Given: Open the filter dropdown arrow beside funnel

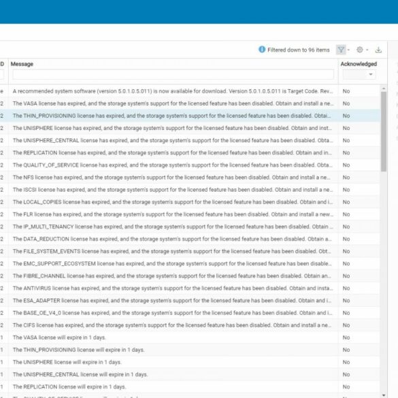Looking at the screenshot, I should pyautogui.click(x=348, y=50).
